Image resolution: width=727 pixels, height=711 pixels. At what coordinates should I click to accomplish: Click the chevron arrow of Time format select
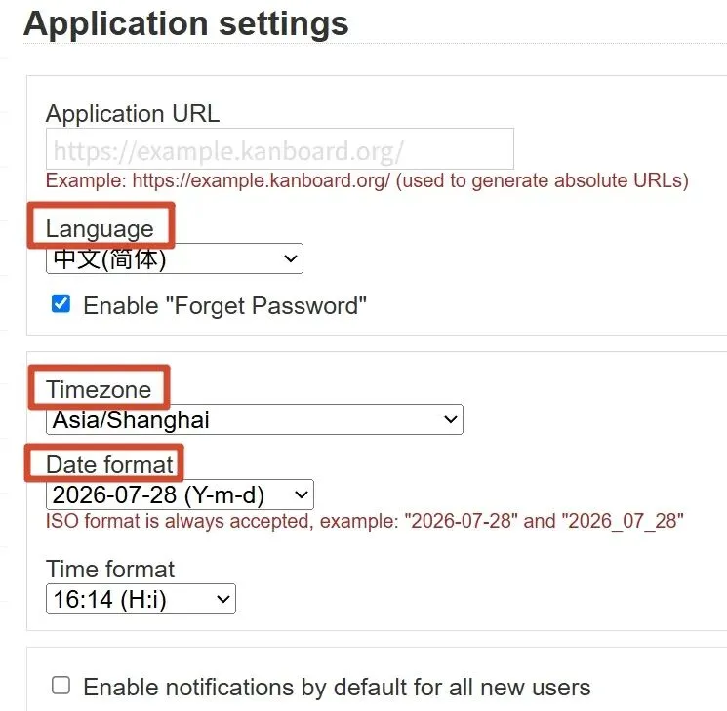click(x=223, y=599)
